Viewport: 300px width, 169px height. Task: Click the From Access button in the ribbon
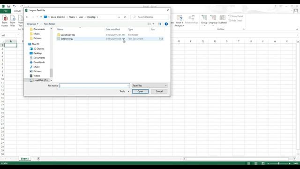point(5,21)
